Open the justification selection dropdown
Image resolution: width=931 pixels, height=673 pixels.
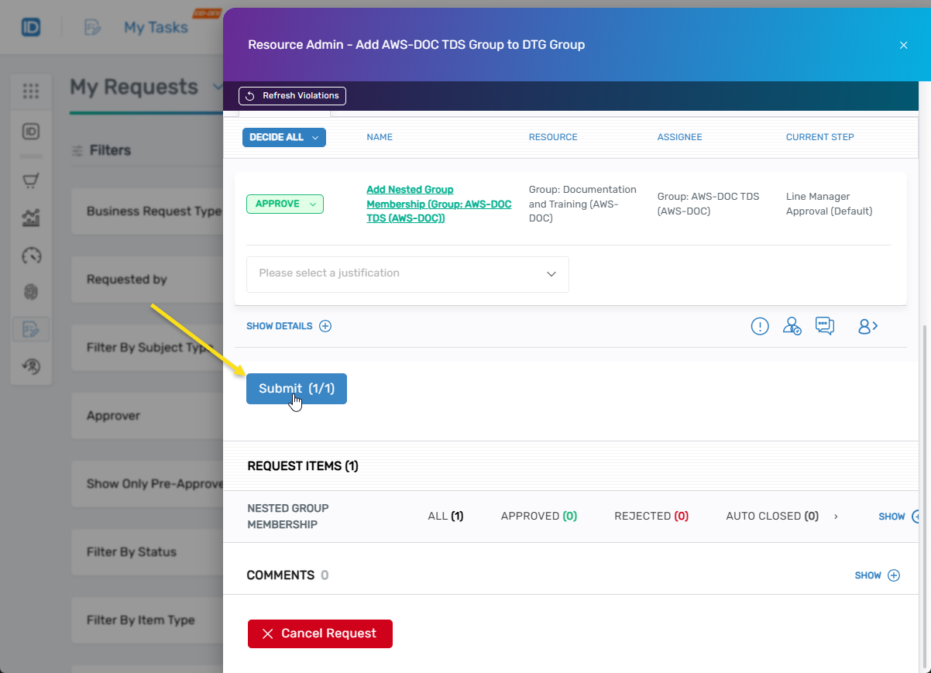coord(407,274)
